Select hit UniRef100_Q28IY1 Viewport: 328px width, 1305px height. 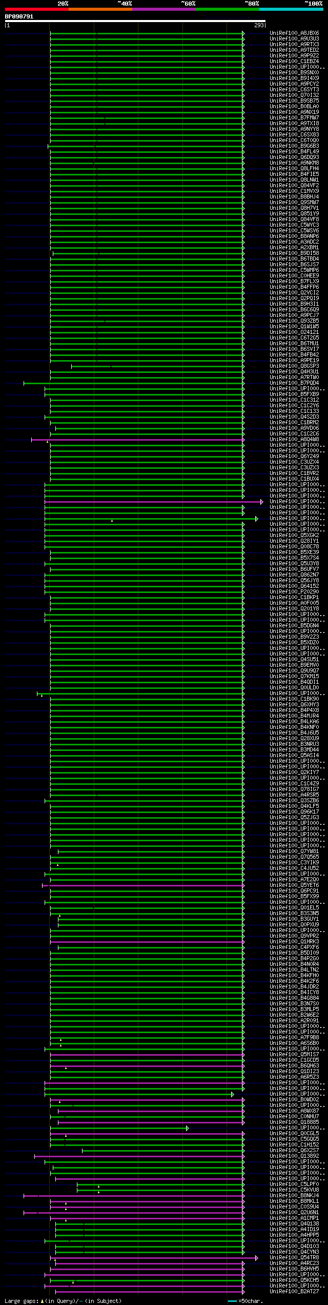(294, 541)
